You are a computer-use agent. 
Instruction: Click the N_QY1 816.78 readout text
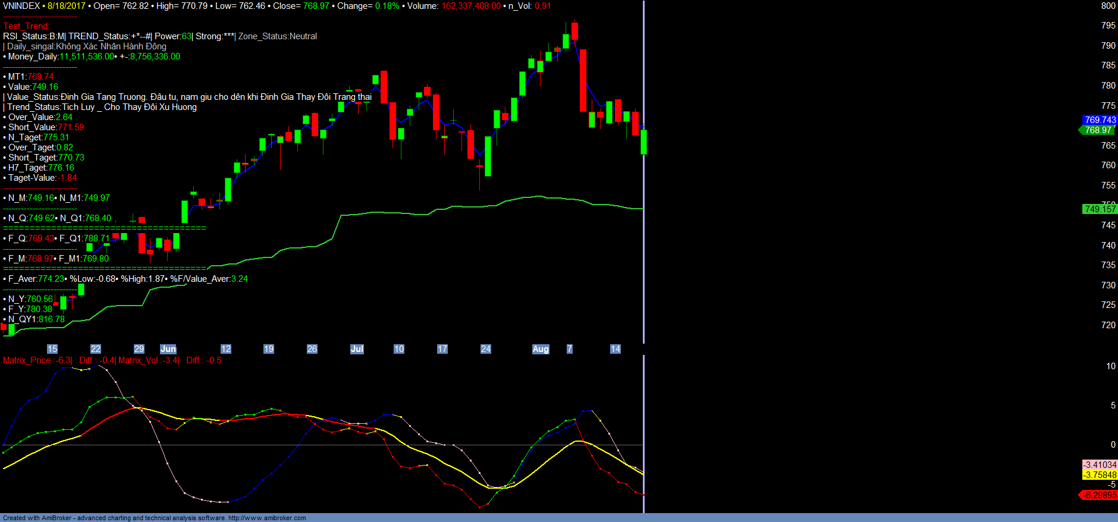(x=36, y=319)
